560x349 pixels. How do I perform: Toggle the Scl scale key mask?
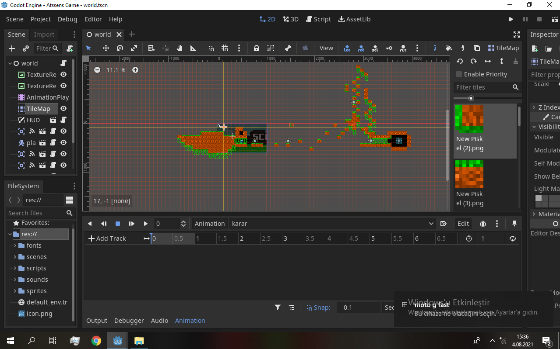[x=375, y=48]
